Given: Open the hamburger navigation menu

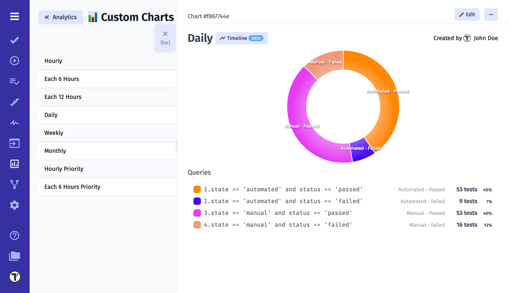Looking at the screenshot, I should [14, 16].
